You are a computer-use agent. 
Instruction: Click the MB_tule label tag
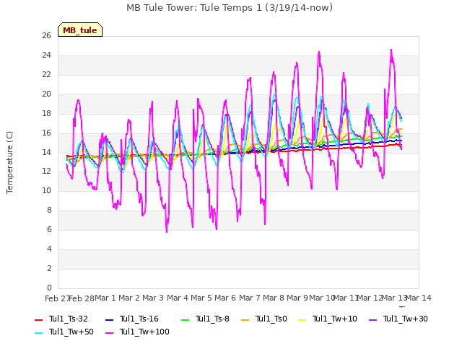[x=80, y=30]
